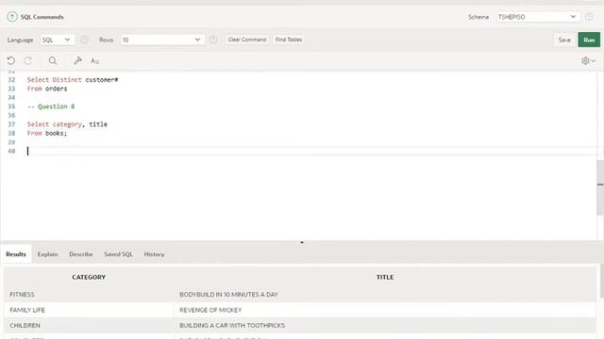Click the Clear Command button
604x339 pixels.
pos(247,40)
